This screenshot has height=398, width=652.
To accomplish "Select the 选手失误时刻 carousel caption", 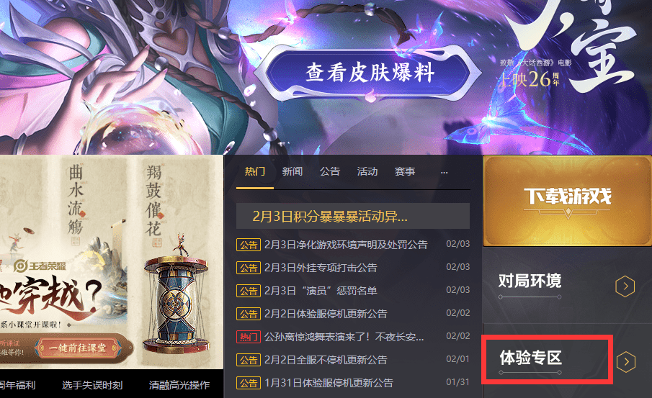I will pos(92,385).
